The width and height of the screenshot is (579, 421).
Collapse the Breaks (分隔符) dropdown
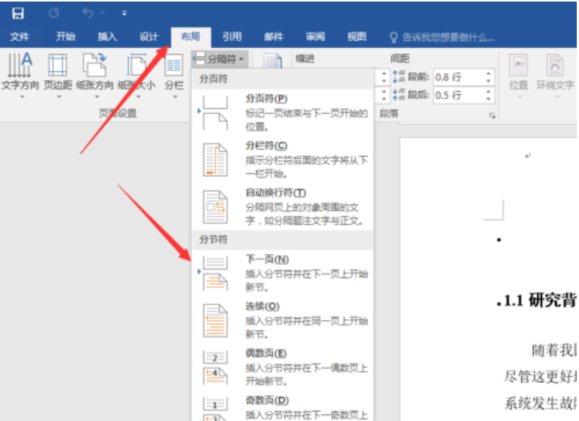click(x=219, y=59)
